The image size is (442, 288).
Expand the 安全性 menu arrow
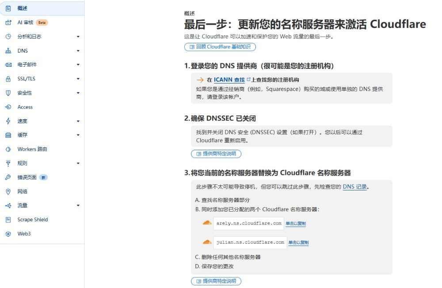point(78,93)
